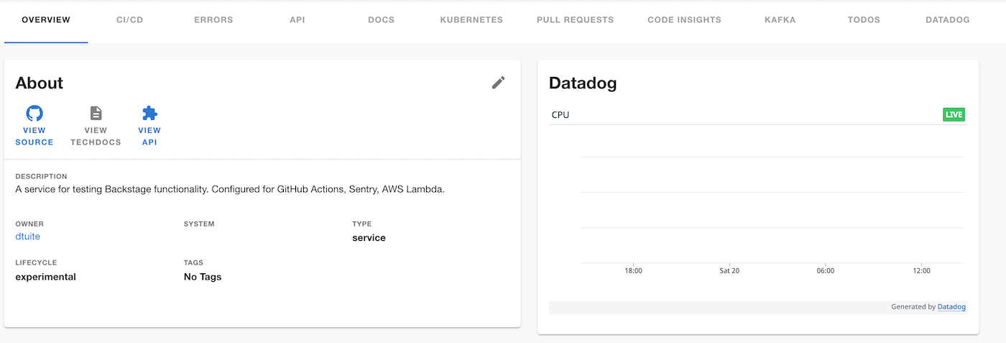Image resolution: width=1006 pixels, height=343 pixels.
Task: Click the service type value
Action: pyautogui.click(x=369, y=238)
